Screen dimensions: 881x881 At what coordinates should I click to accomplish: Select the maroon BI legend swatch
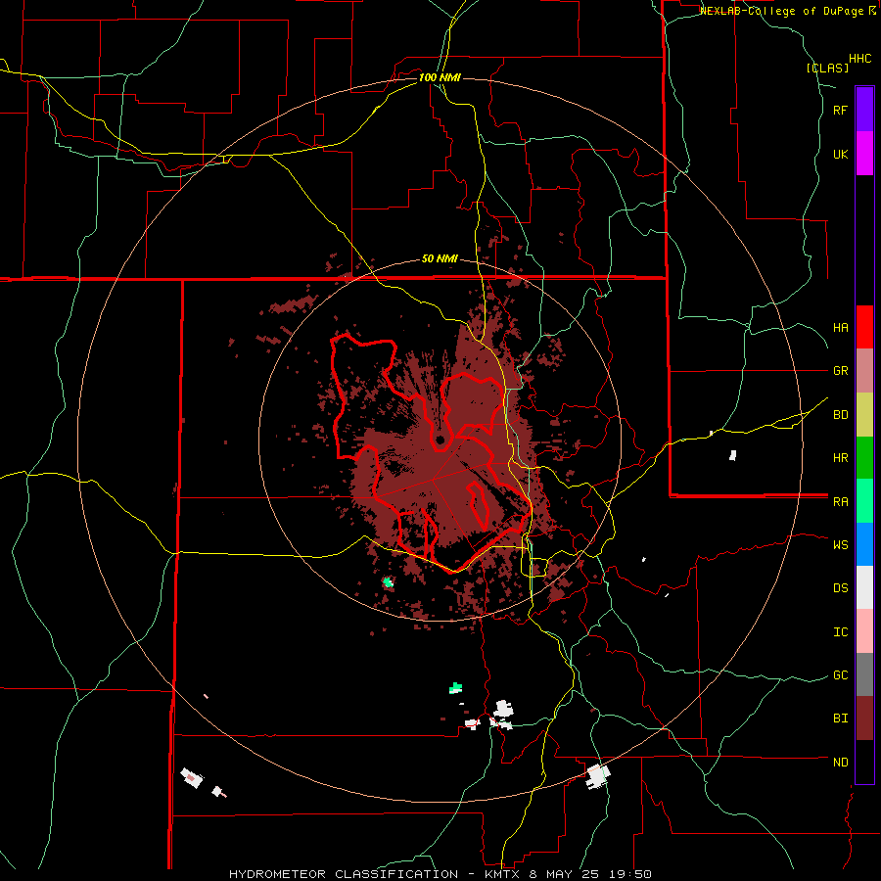864,719
